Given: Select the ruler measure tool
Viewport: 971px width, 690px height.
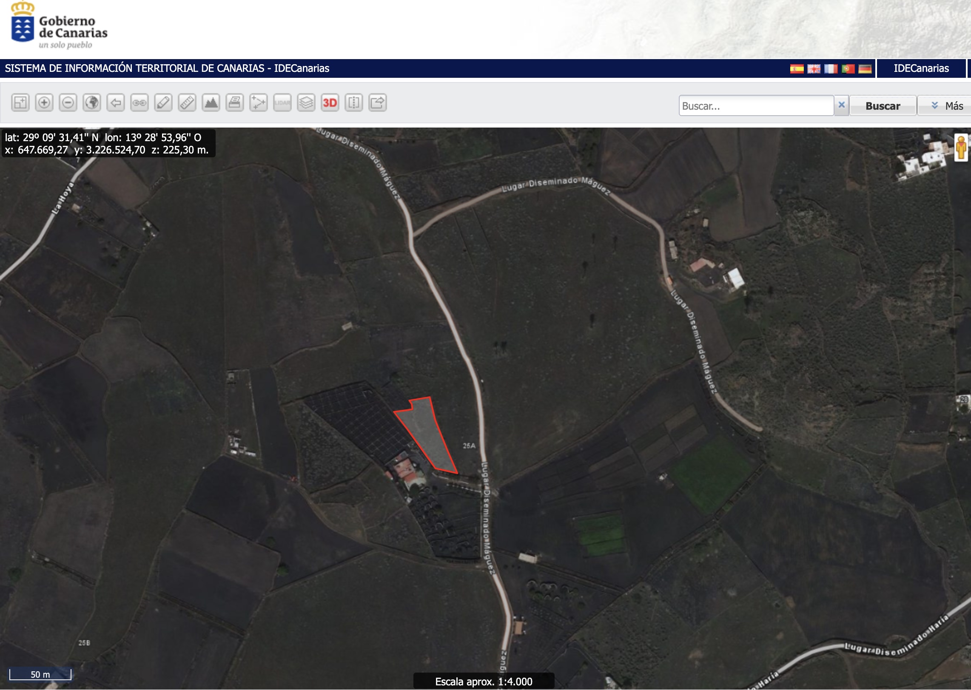Looking at the screenshot, I should click(x=187, y=103).
